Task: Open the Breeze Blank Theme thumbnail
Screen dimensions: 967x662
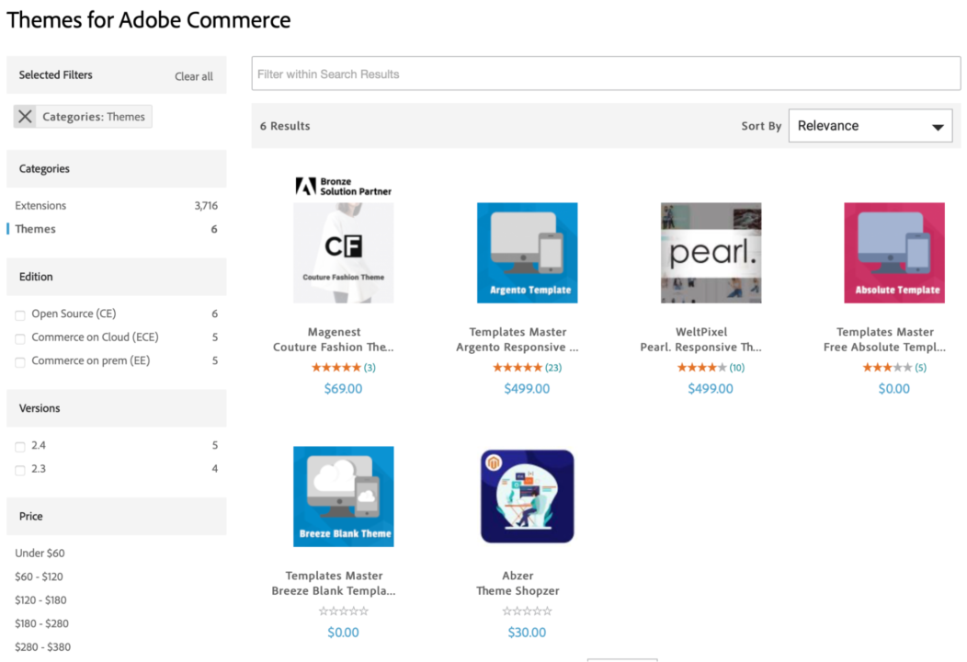Action: 344,496
